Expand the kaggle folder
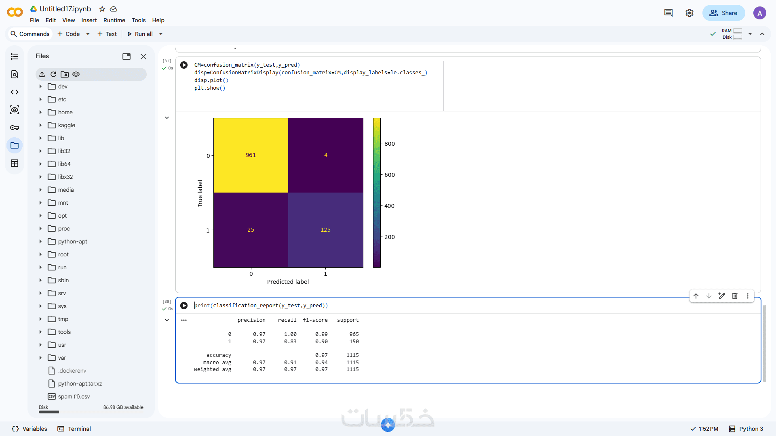776x436 pixels. pyautogui.click(x=40, y=125)
